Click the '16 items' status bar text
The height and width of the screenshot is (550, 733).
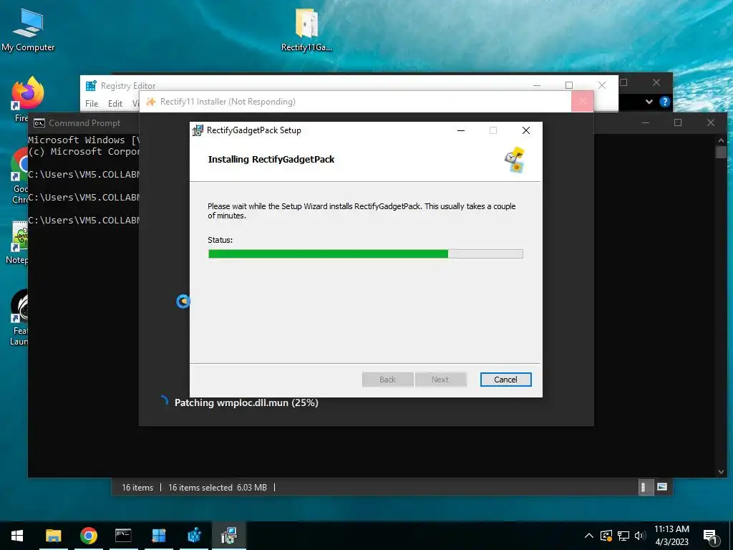[x=137, y=487]
